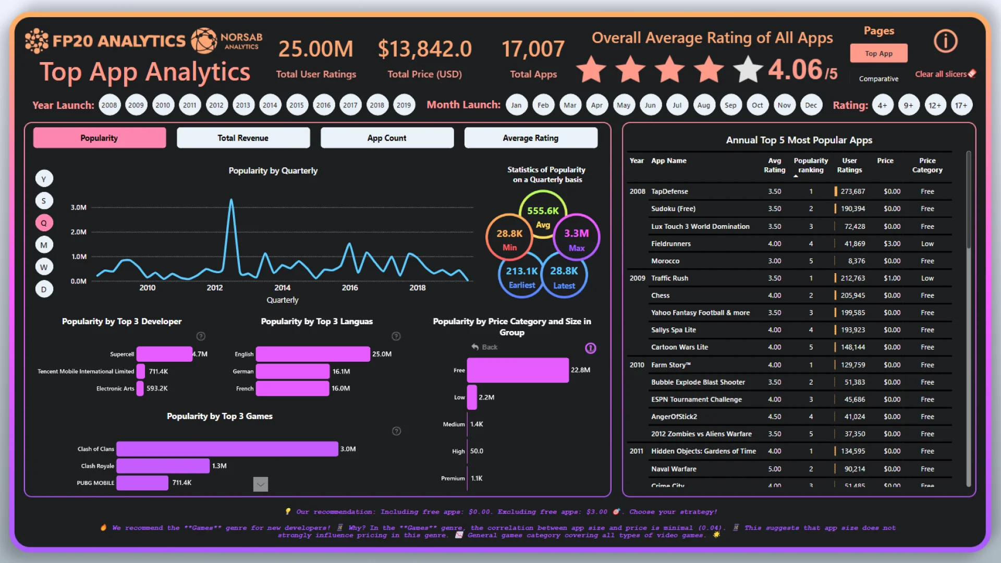
Task: Filter by launch year 2012
Action: coord(216,105)
